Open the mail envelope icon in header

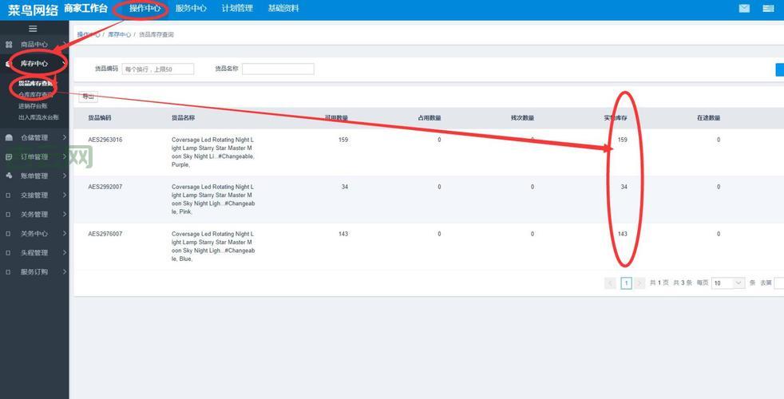(x=744, y=9)
